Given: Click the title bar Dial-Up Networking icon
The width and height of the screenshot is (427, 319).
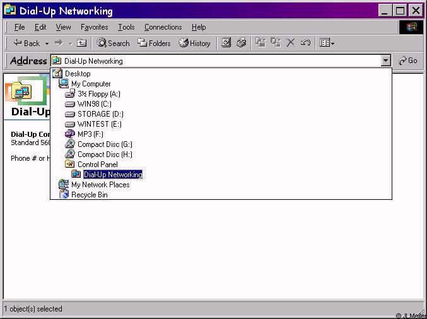Looking at the screenshot, I should pyautogui.click(x=10, y=10).
